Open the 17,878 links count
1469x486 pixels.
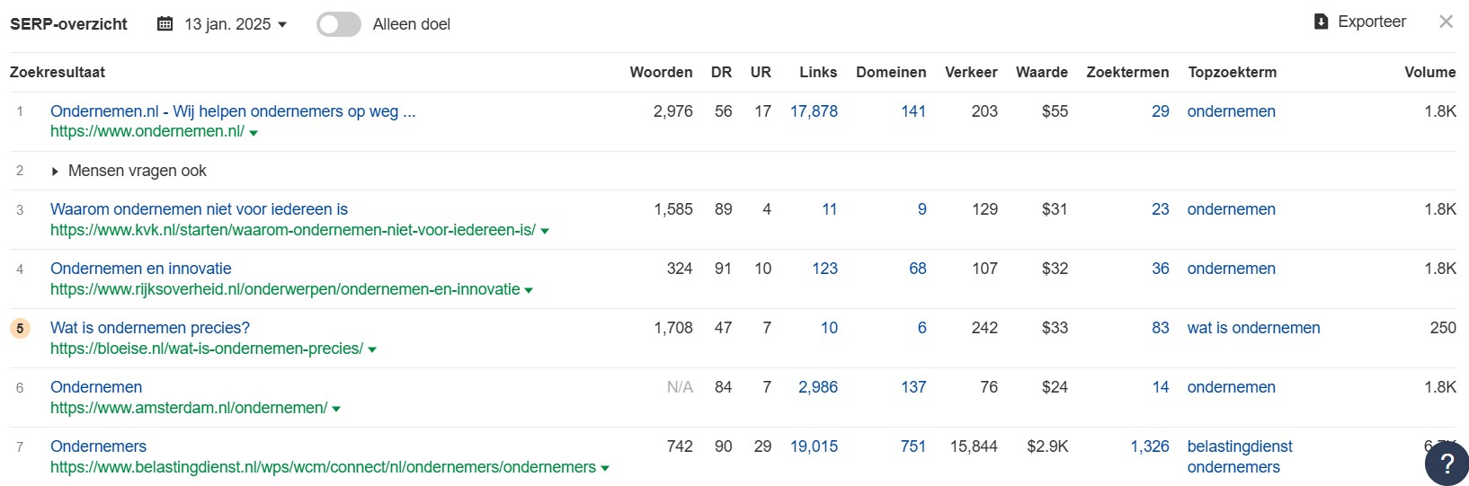814,111
